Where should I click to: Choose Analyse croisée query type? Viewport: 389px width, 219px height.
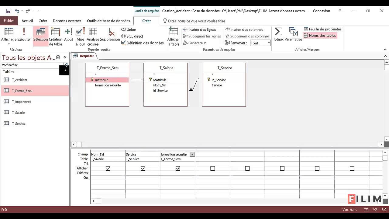click(93, 36)
